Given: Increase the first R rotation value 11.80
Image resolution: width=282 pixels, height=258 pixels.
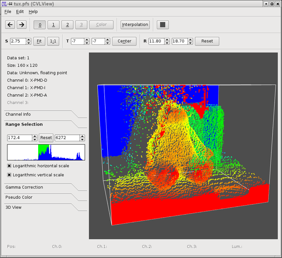Looking at the screenshot, I should point(167,40).
